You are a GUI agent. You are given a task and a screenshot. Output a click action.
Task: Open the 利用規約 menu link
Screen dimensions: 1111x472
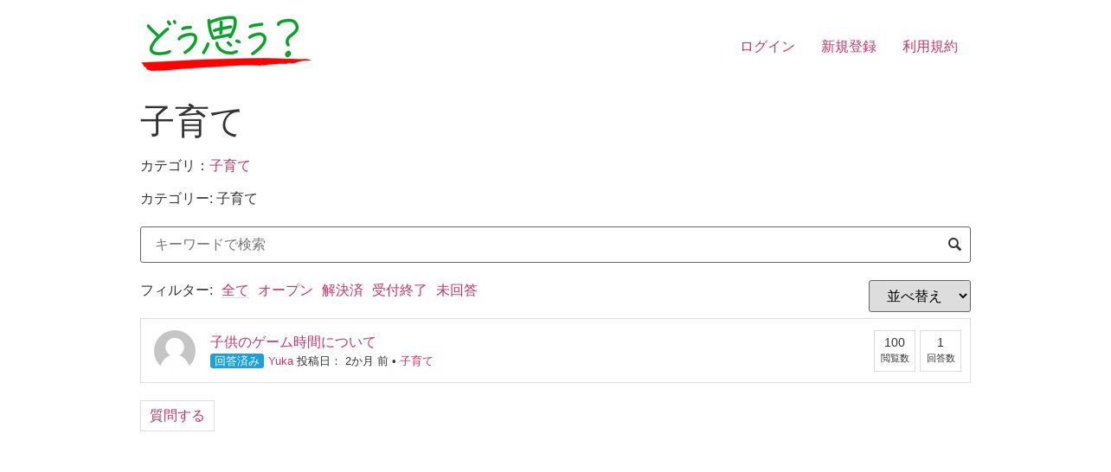coord(930,47)
